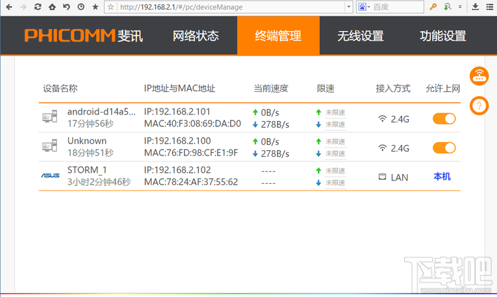
Task: Click the Baidu paw search engine icon
Action: click(x=362, y=7)
